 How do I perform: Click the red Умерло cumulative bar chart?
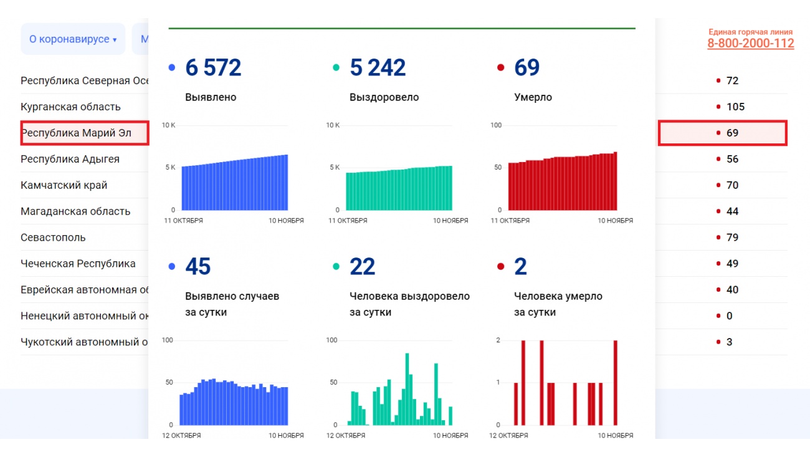(563, 181)
